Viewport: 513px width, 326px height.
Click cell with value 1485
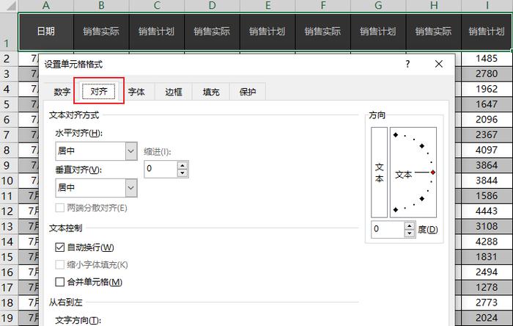point(487,59)
